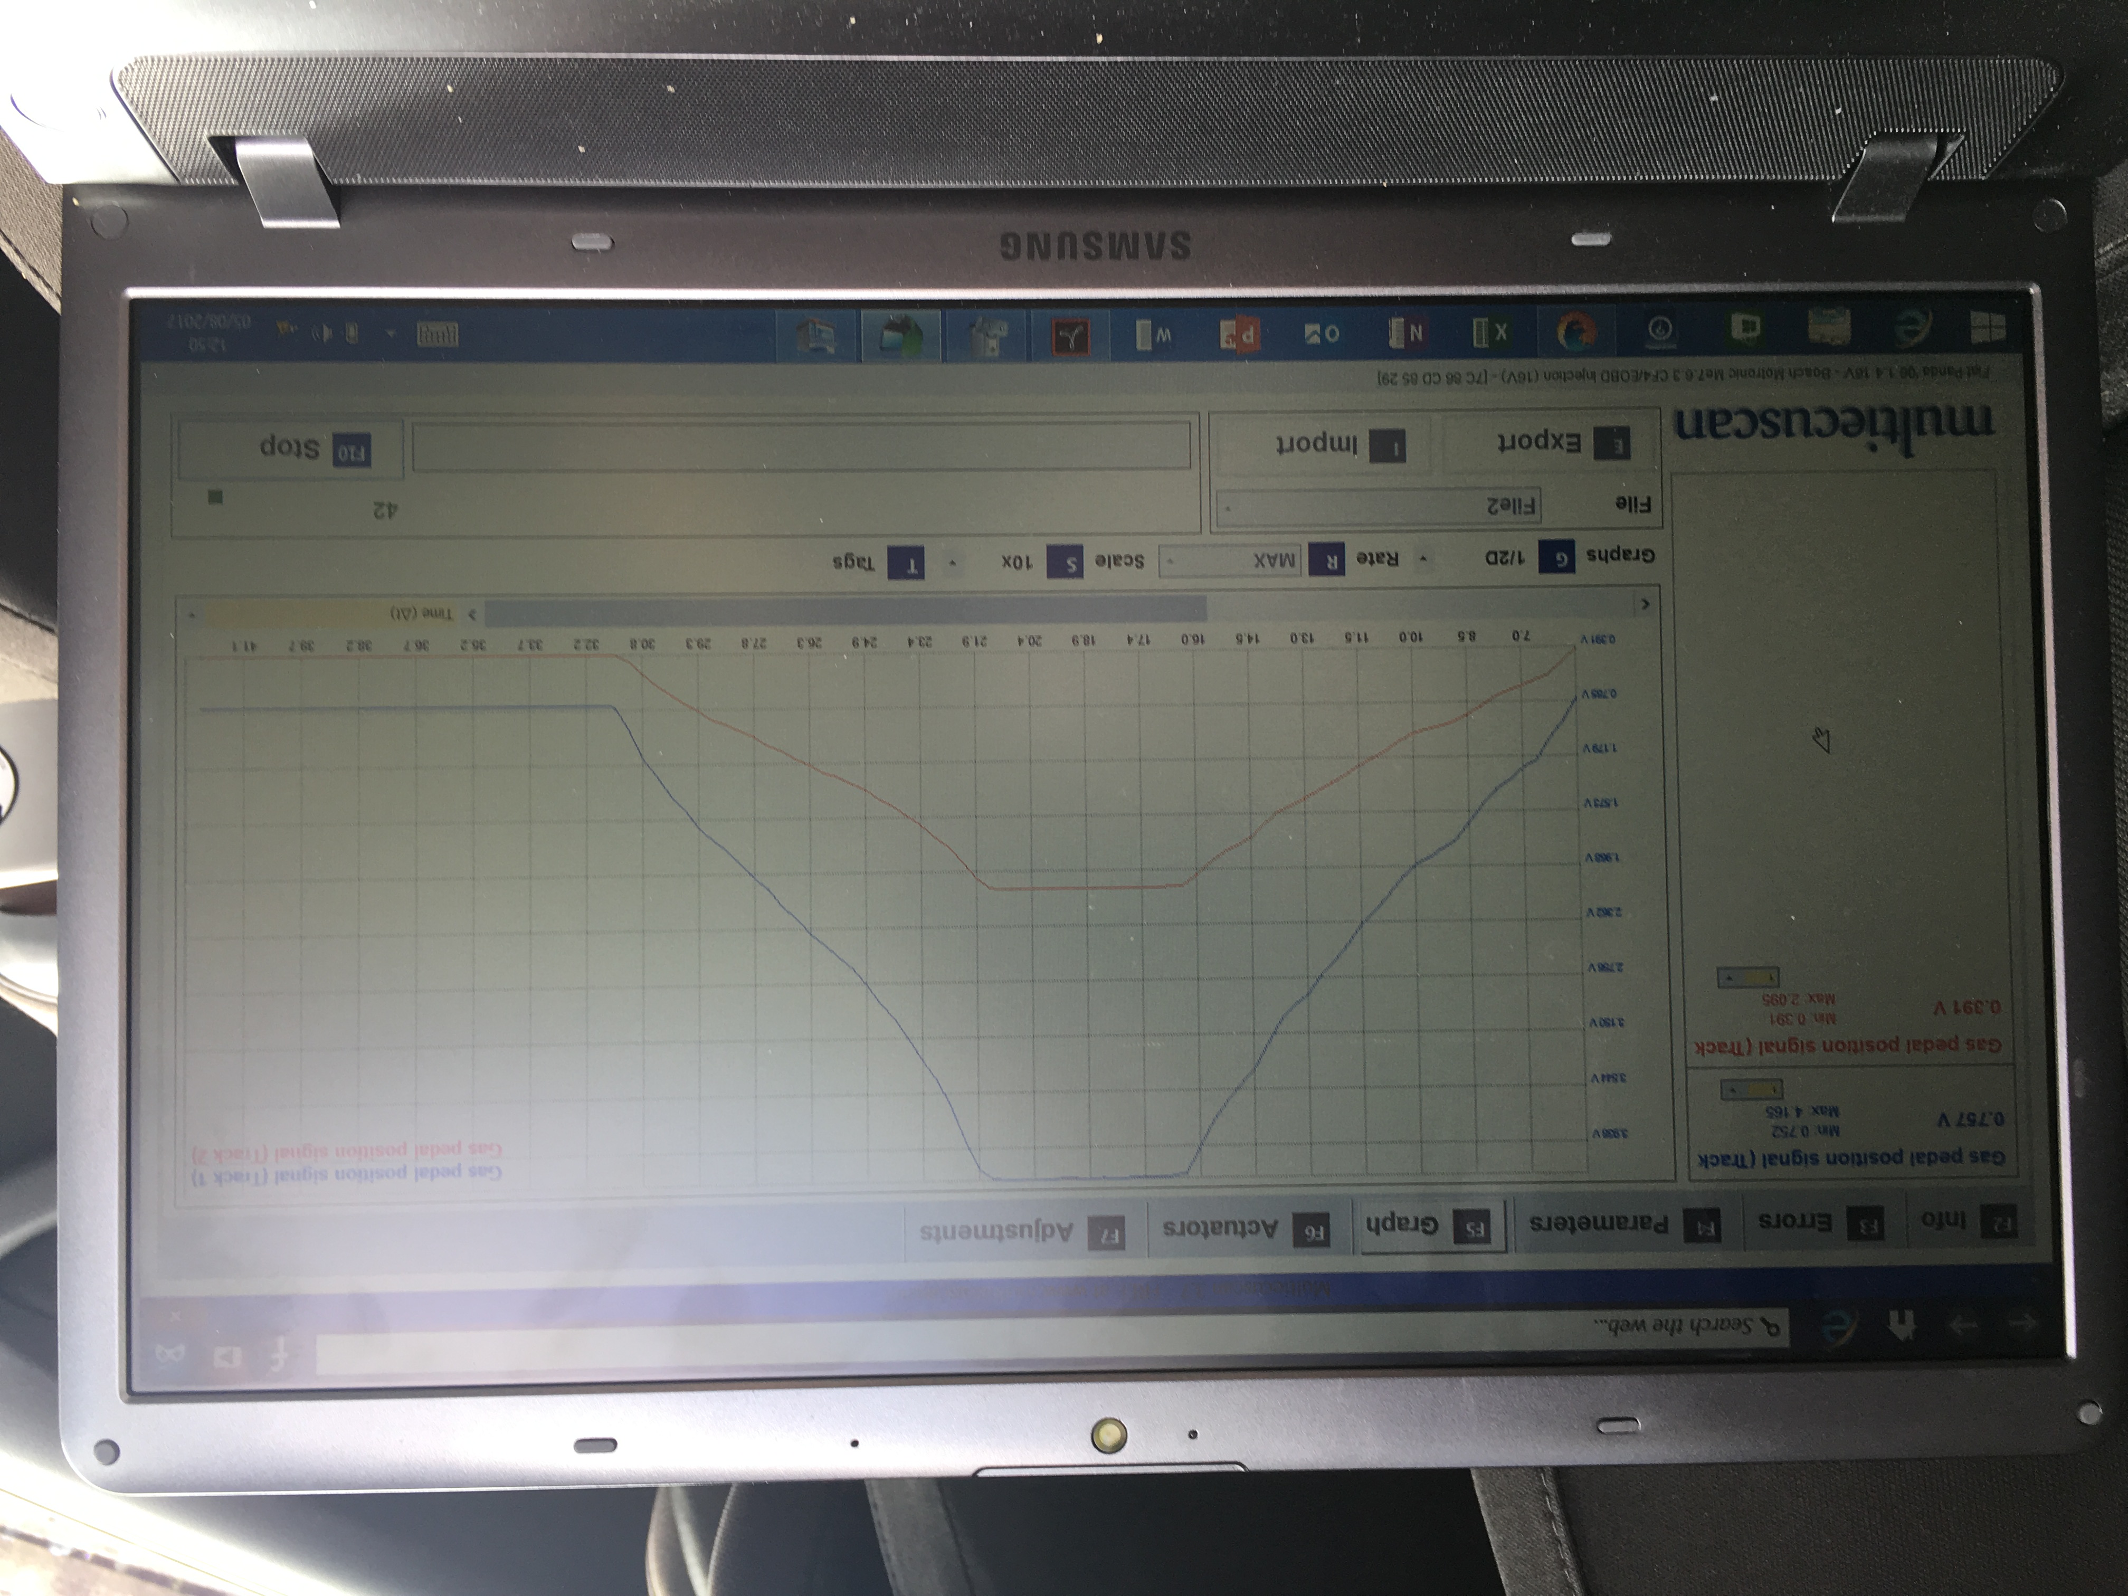Click the browser toolbar forward arrow
Image resolution: width=2128 pixels, height=1596 pixels.
[1962, 1326]
